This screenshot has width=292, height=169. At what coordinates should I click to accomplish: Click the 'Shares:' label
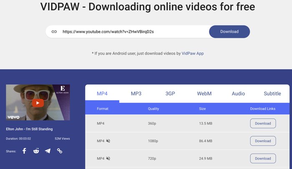(x=11, y=151)
